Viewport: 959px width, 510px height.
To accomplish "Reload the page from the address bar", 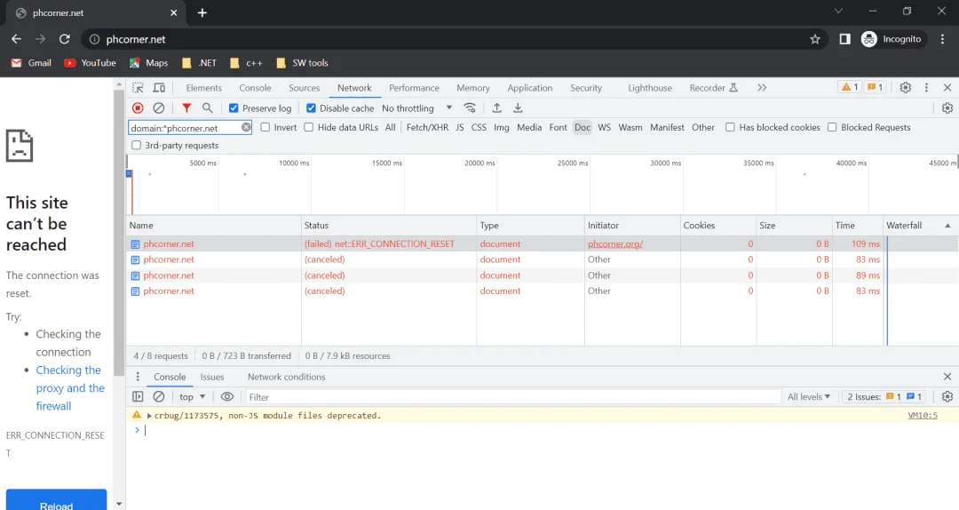I will (x=64, y=39).
